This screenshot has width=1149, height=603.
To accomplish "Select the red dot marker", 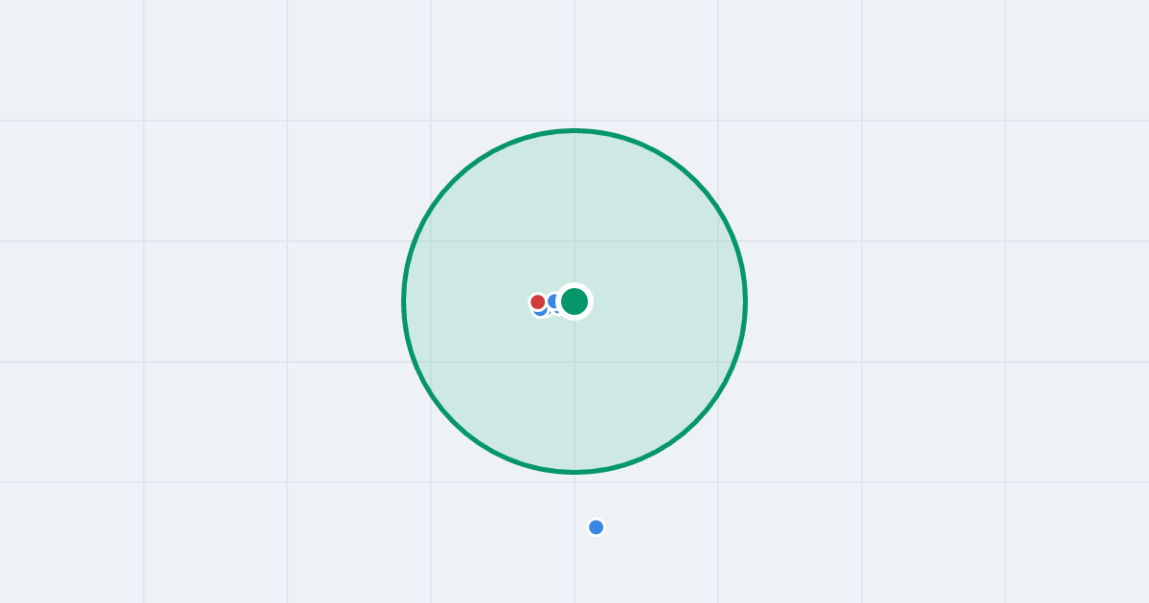I will [538, 302].
